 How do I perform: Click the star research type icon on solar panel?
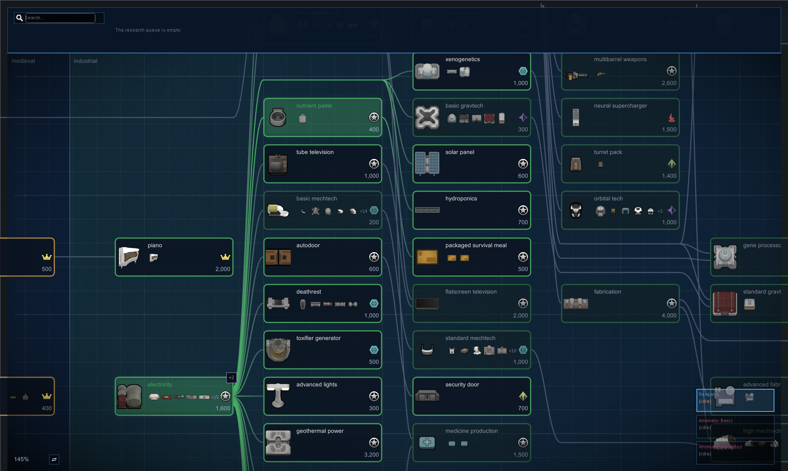[523, 164]
